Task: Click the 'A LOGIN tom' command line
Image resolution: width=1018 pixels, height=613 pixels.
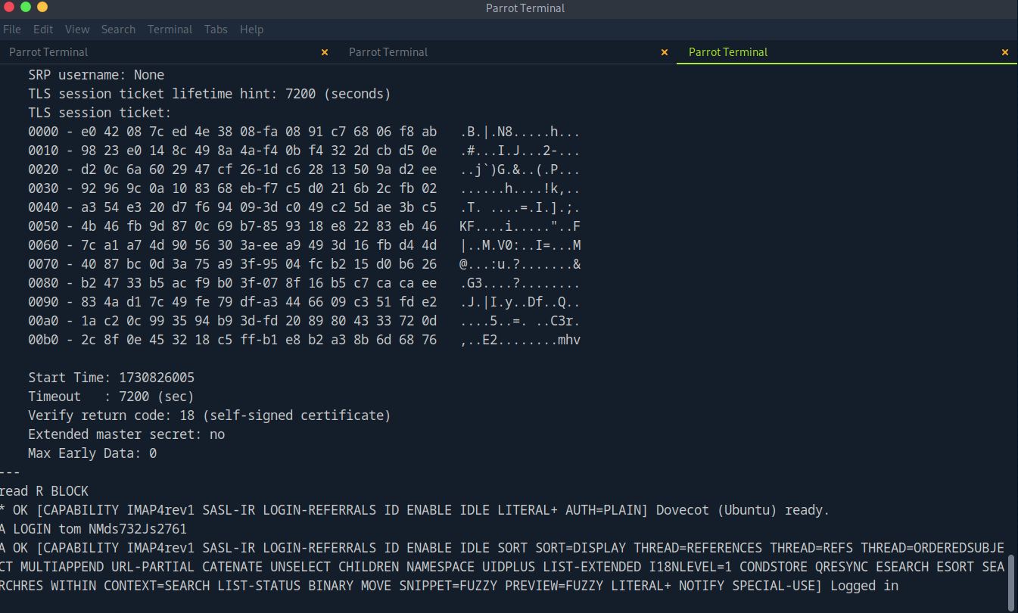Action: click(x=93, y=529)
